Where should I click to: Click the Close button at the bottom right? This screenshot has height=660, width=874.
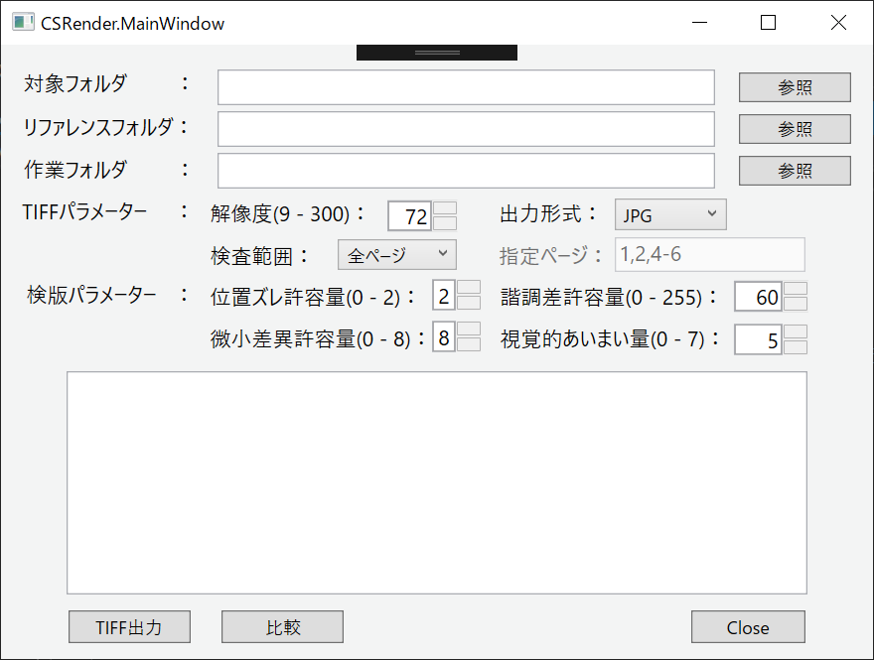tap(748, 627)
